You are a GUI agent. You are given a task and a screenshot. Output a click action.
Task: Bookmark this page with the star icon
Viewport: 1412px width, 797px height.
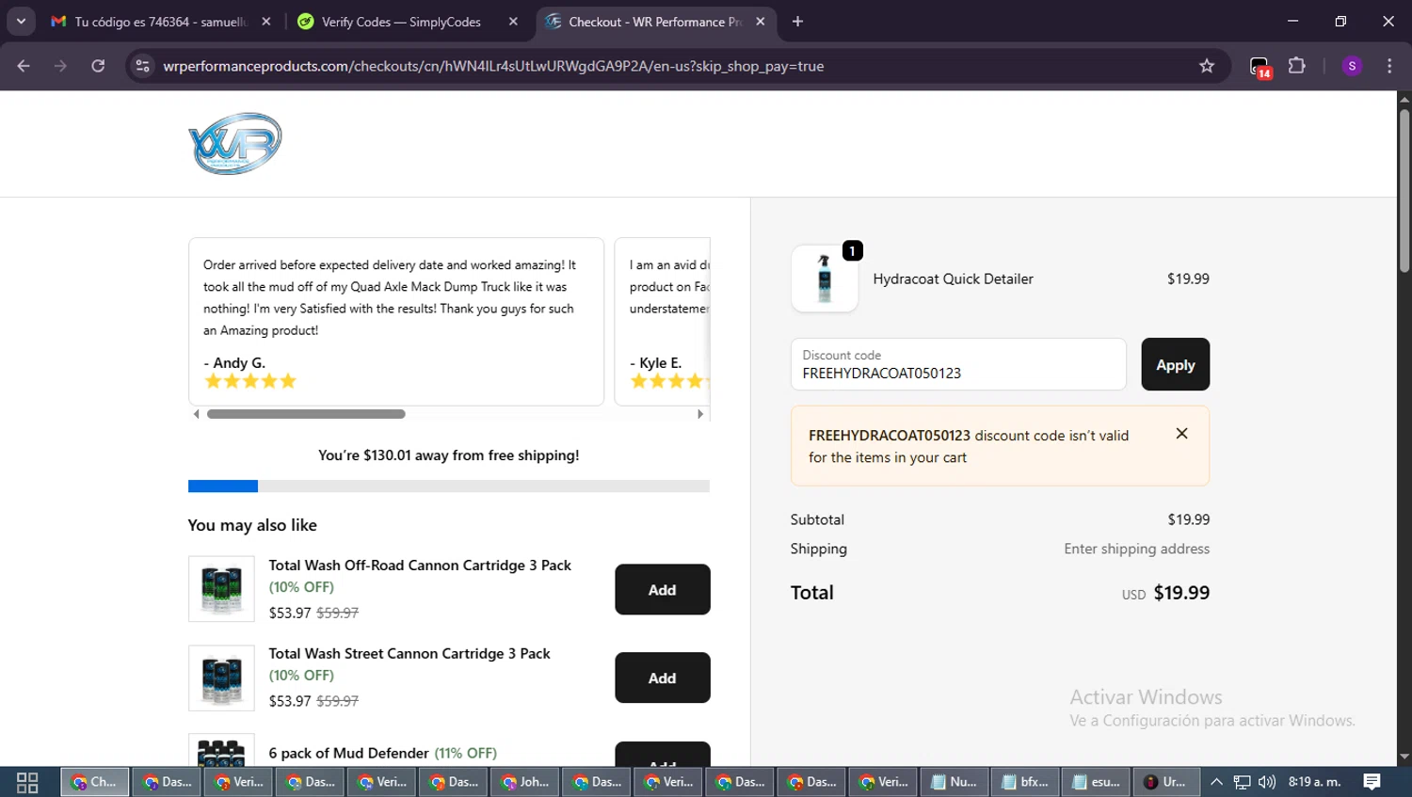point(1207,66)
